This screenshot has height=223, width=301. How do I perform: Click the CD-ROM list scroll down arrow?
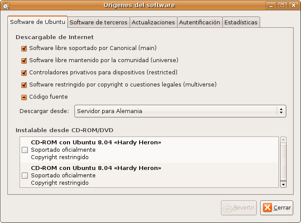tap(283, 184)
